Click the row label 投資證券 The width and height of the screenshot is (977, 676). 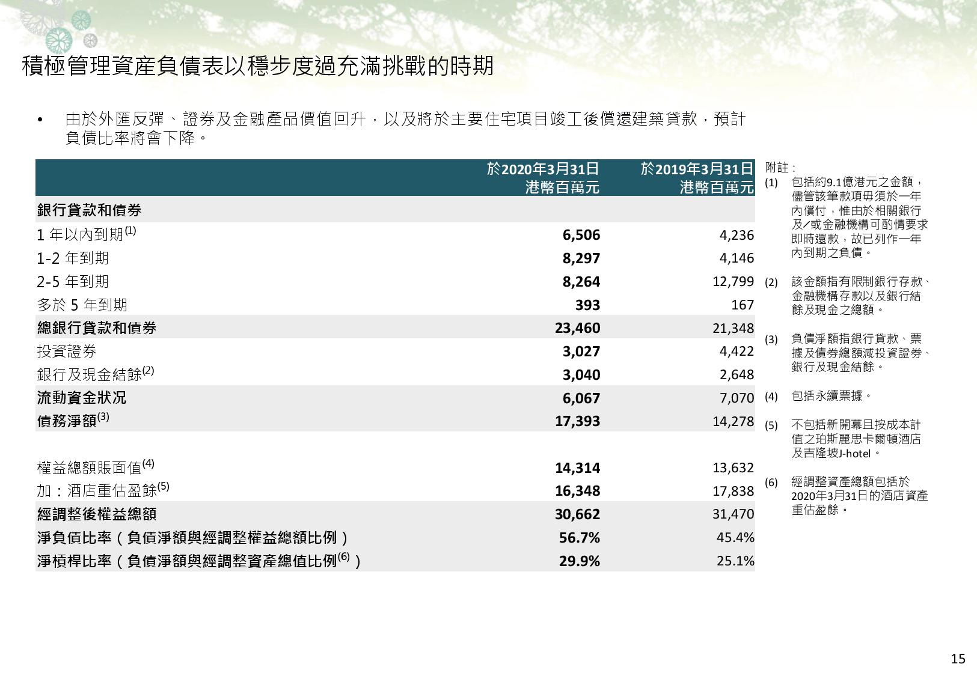[x=67, y=352]
